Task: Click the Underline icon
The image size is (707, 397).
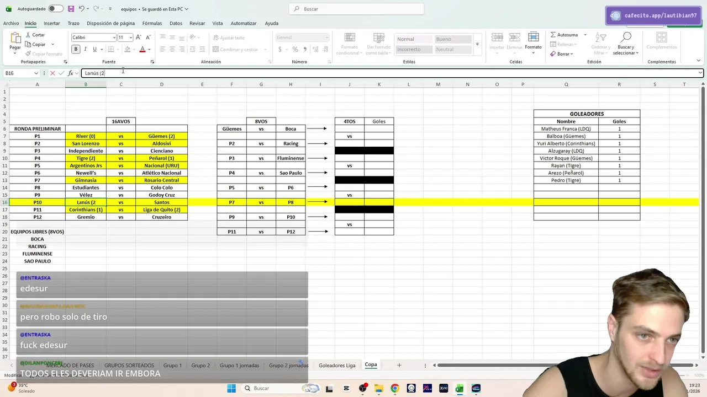Action: (x=94, y=49)
